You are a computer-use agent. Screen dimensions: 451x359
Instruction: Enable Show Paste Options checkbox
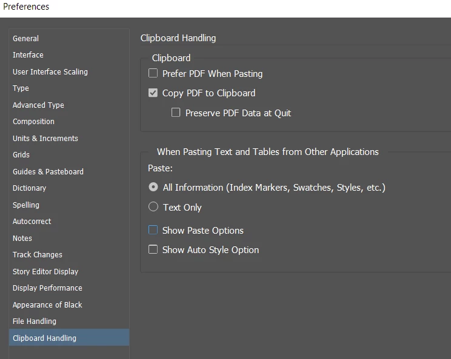153,230
